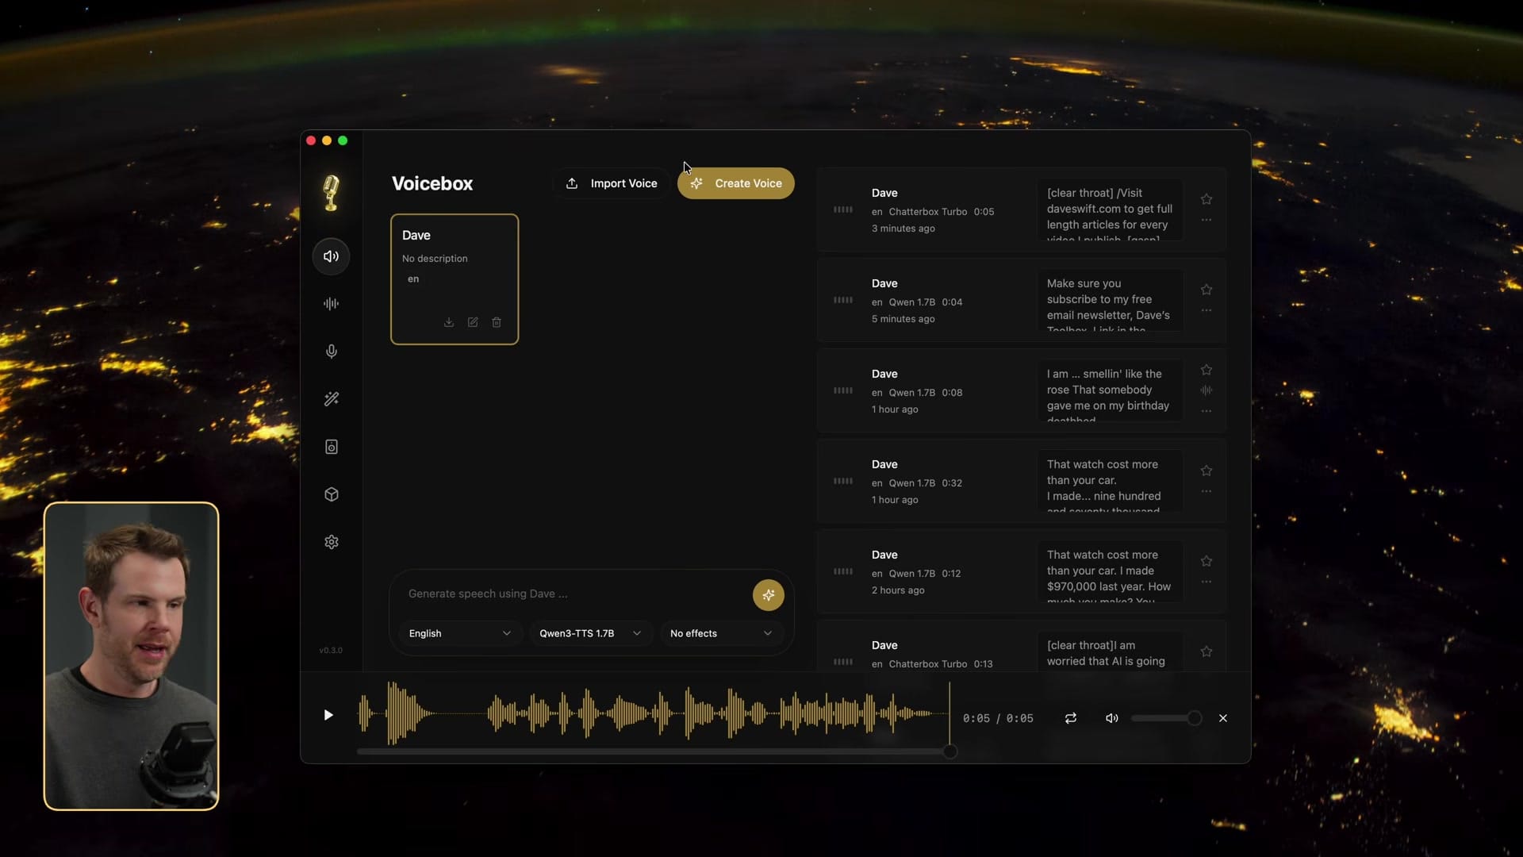The width and height of the screenshot is (1523, 857).
Task: Click the Import Voice button
Action: [x=612, y=183]
